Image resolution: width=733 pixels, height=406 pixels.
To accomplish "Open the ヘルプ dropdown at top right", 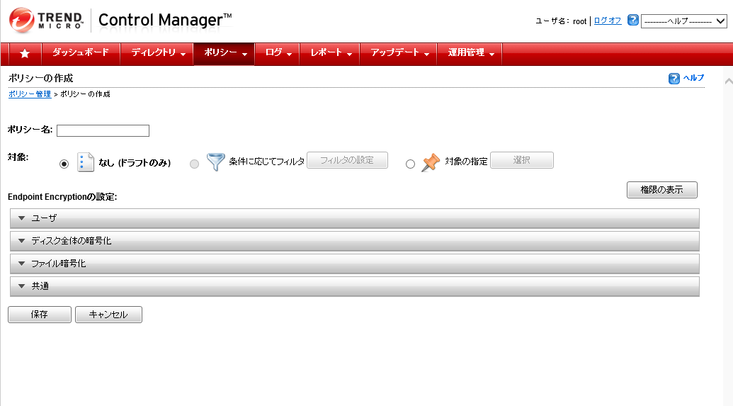I will (x=683, y=21).
